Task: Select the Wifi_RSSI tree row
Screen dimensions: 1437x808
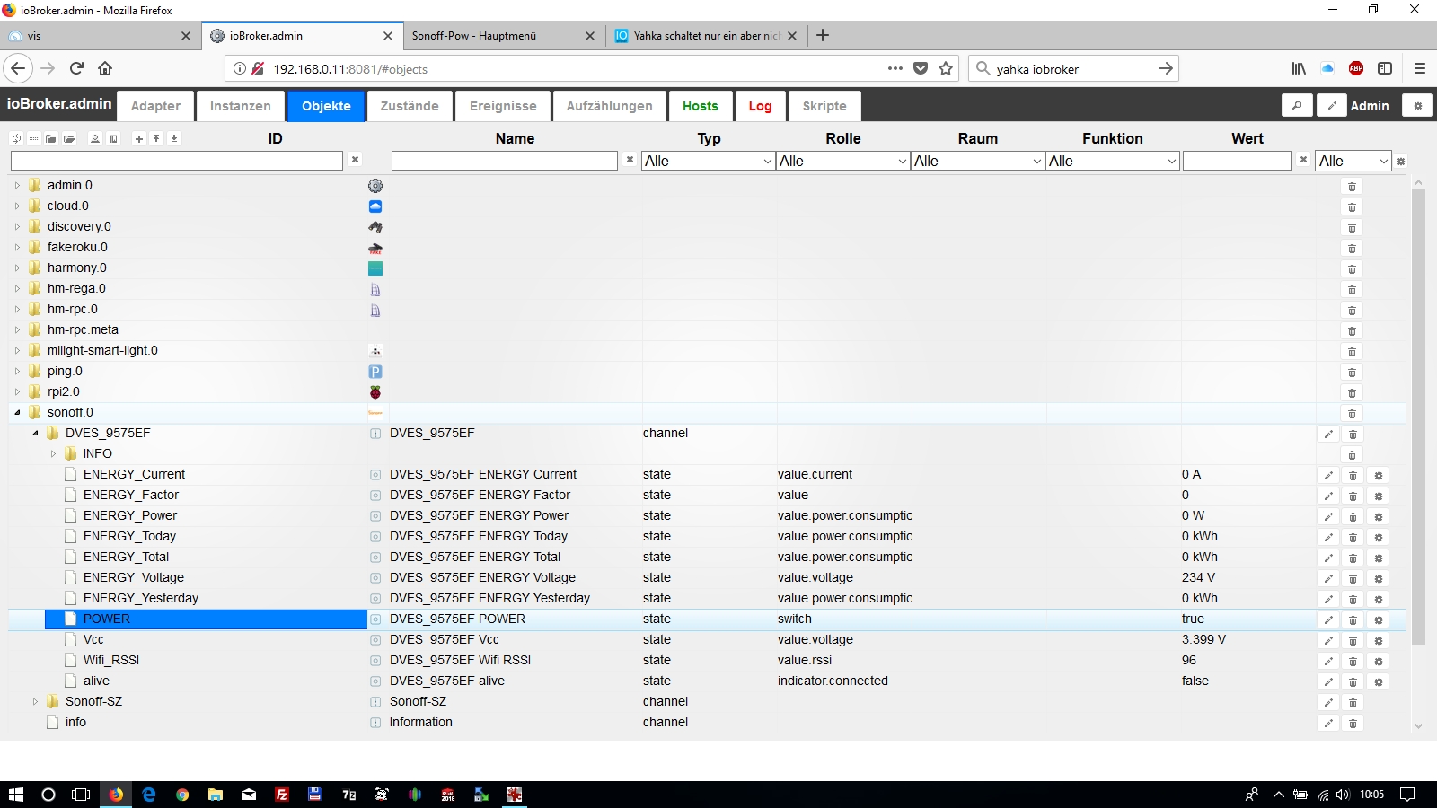Action: click(x=111, y=660)
